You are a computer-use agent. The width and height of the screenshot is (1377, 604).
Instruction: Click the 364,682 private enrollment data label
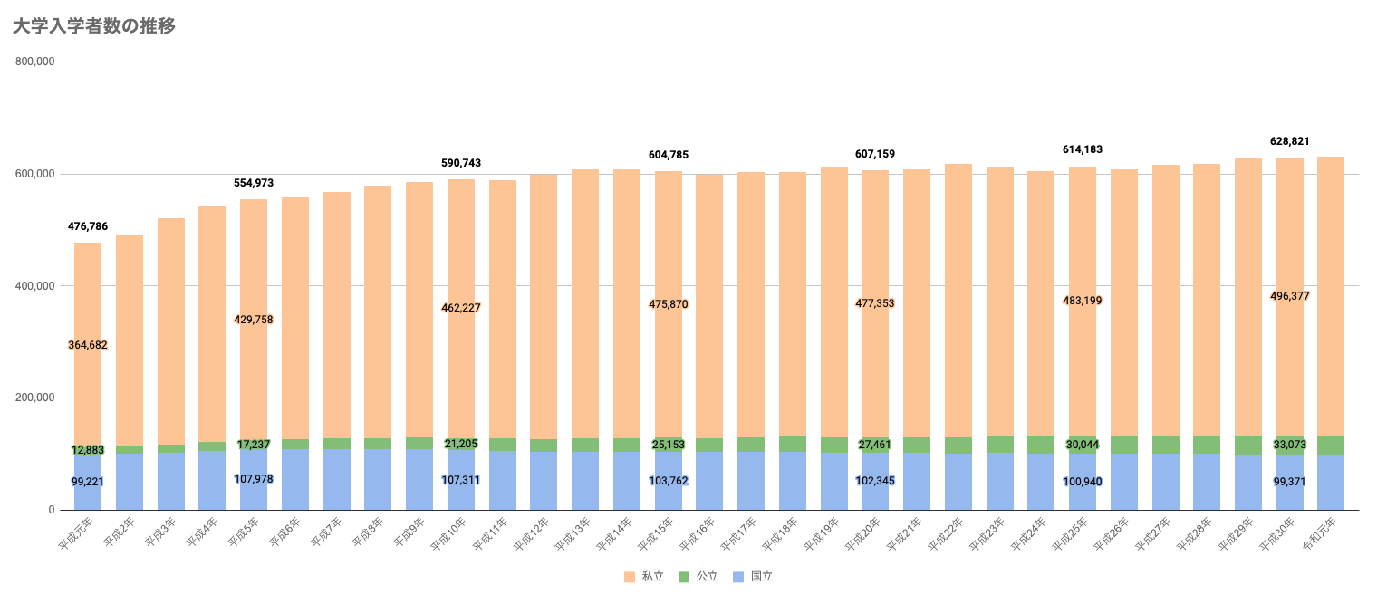click(88, 345)
